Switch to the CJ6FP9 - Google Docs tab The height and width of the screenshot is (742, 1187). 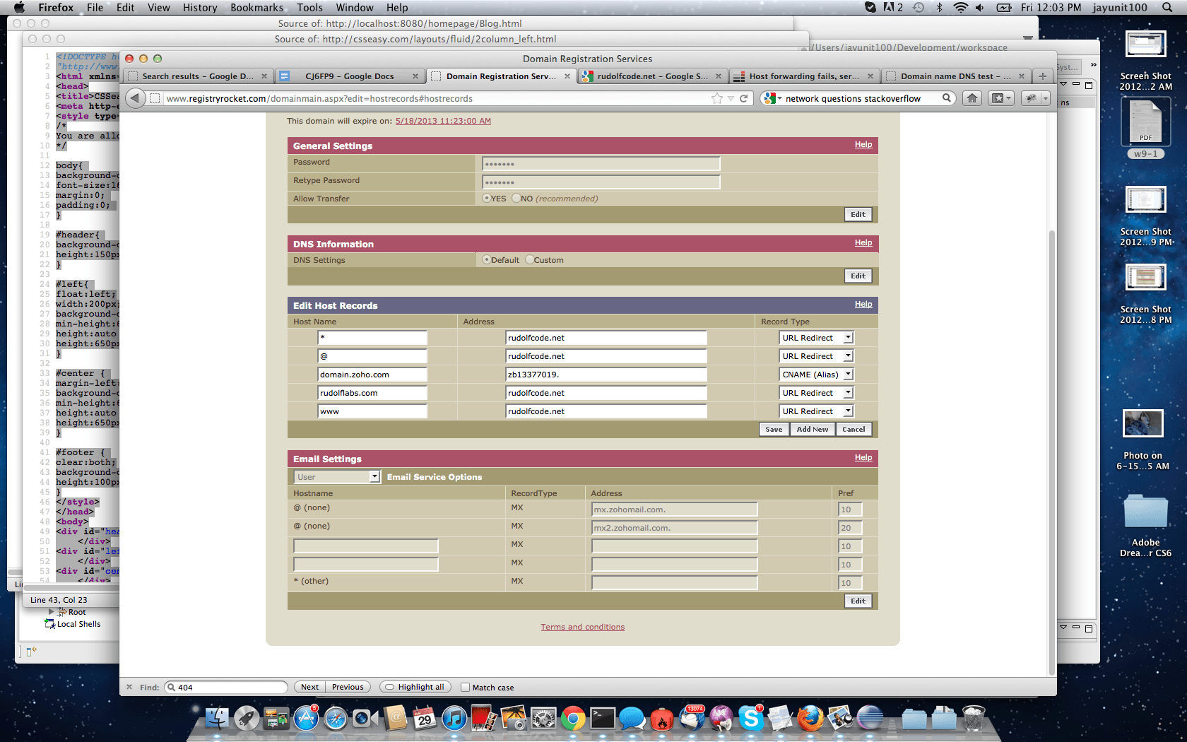[x=349, y=76]
